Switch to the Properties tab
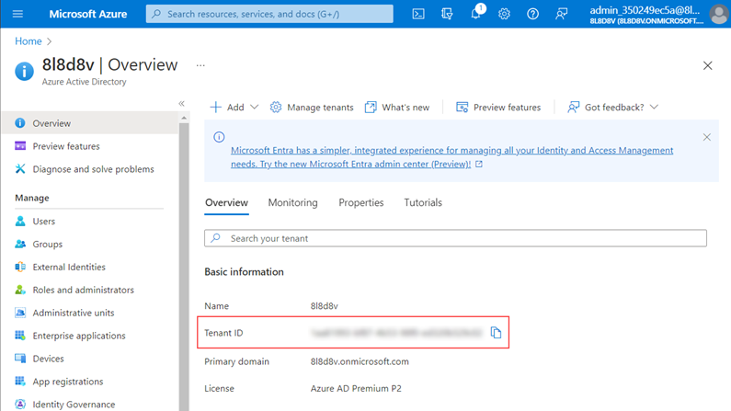Screen dimensions: 731x411 (360, 202)
